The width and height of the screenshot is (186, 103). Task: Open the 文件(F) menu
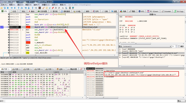coord(4,5)
